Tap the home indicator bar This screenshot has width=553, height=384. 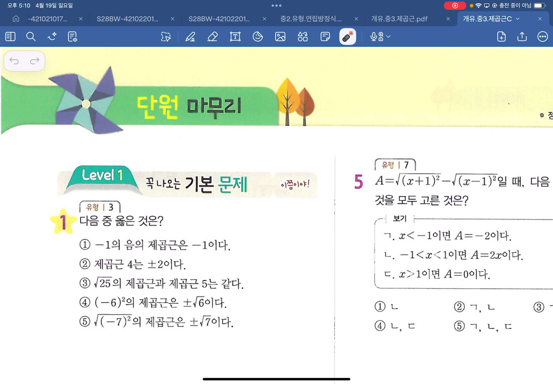point(276,379)
